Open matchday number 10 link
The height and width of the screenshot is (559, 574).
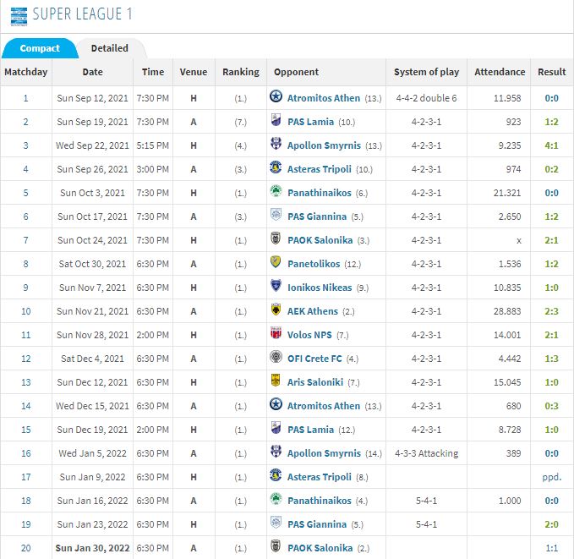coord(25,311)
